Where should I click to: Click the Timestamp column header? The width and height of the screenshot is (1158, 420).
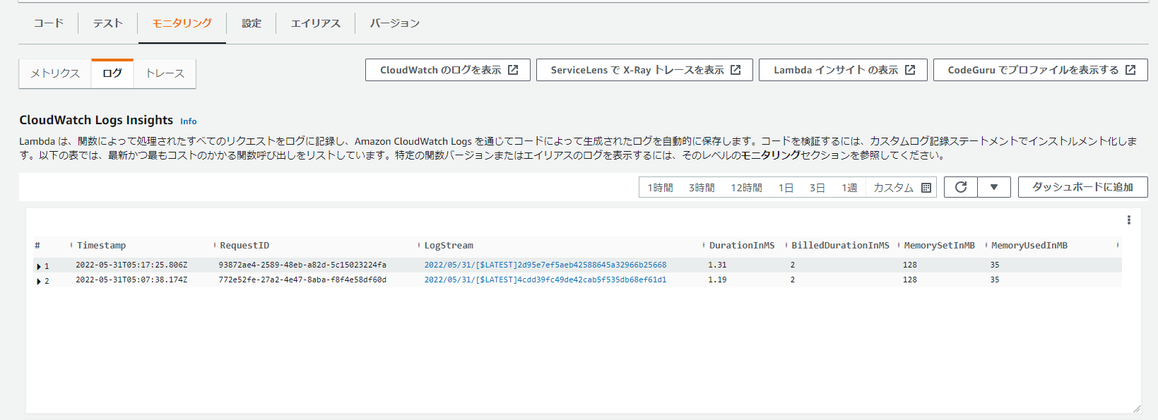tap(101, 246)
